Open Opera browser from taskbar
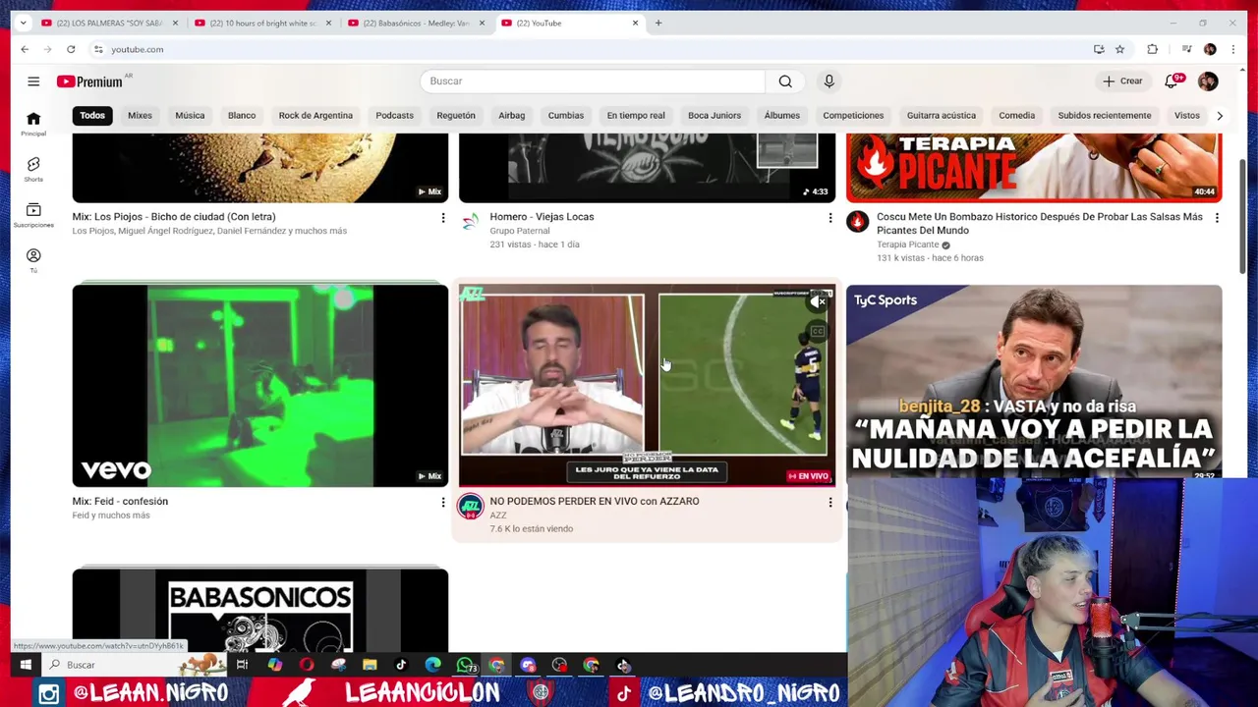The height and width of the screenshot is (707, 1258). 307,665
